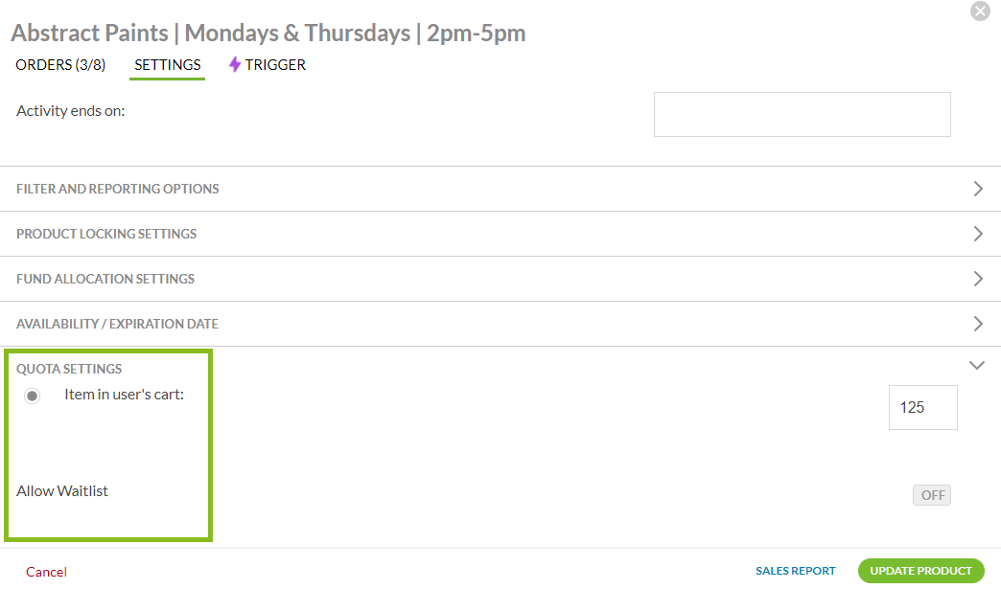
Task: Switch to the Settings tab
Action: coord(168,65)
